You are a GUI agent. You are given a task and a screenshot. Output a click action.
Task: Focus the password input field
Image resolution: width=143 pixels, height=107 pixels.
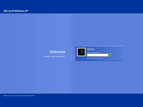pos(97,55)
